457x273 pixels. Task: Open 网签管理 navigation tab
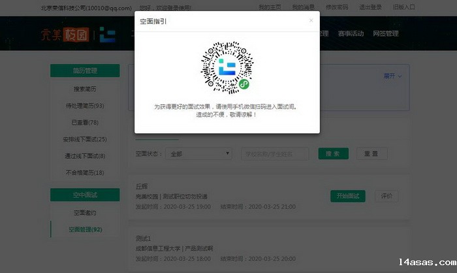385,34
